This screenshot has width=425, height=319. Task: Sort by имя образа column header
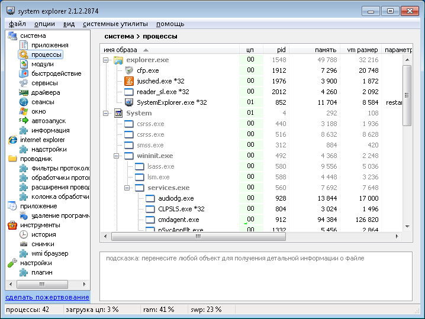[170, 50]
